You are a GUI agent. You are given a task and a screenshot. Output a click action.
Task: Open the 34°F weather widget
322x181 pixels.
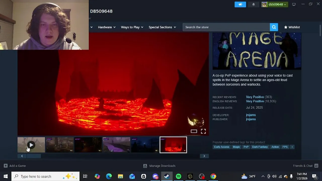tap(248, 176)
